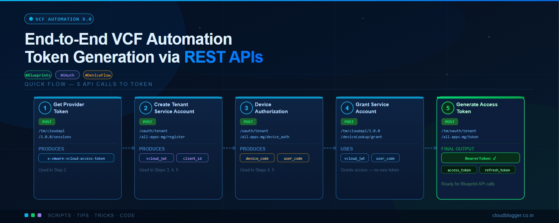Click PRODUCES label in Get Provider Token card
Image resolution: width=559 pixels, height=223 pixels.
tap(51, 149)
